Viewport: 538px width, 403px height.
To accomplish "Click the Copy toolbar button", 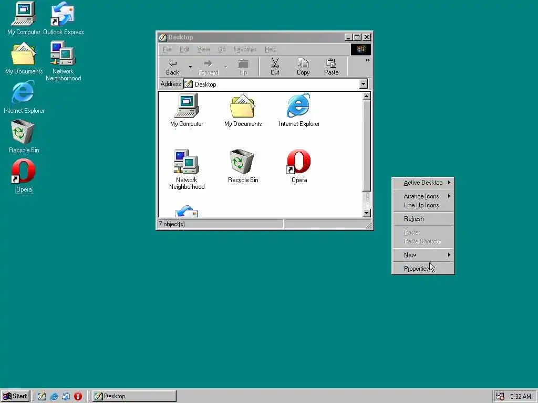I will coord(303,67).
